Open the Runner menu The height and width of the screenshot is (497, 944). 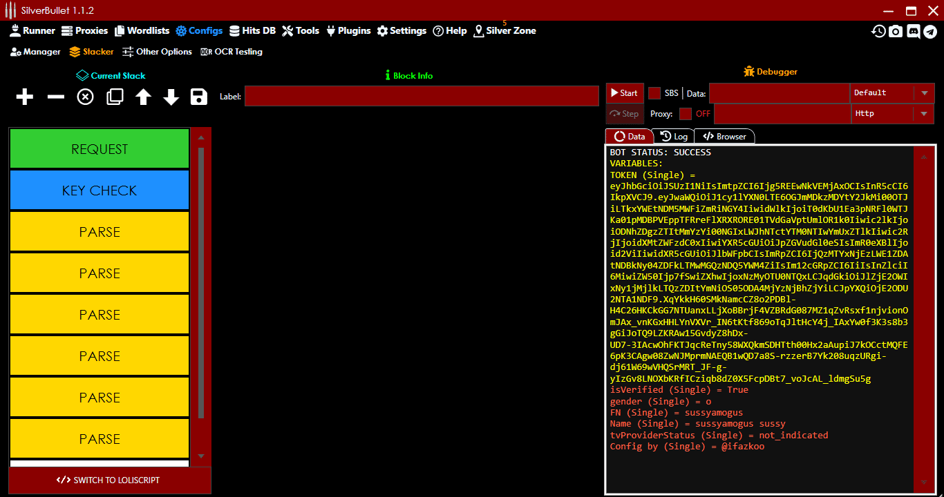32,31
